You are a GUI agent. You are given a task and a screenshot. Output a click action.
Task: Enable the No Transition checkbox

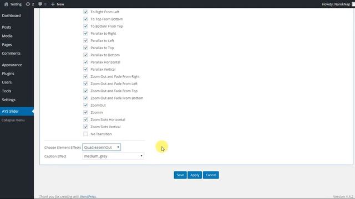click(x=85, y=134)
